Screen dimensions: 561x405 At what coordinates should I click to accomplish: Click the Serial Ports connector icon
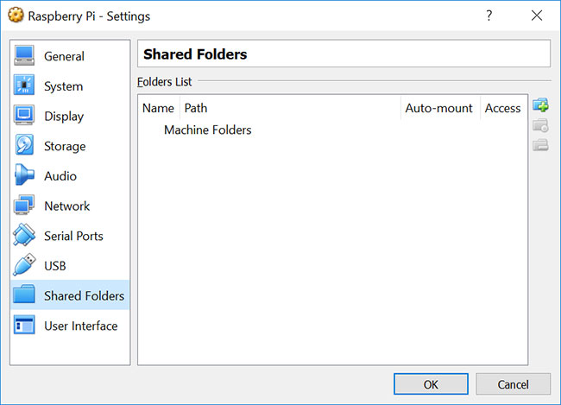(24, 235)
